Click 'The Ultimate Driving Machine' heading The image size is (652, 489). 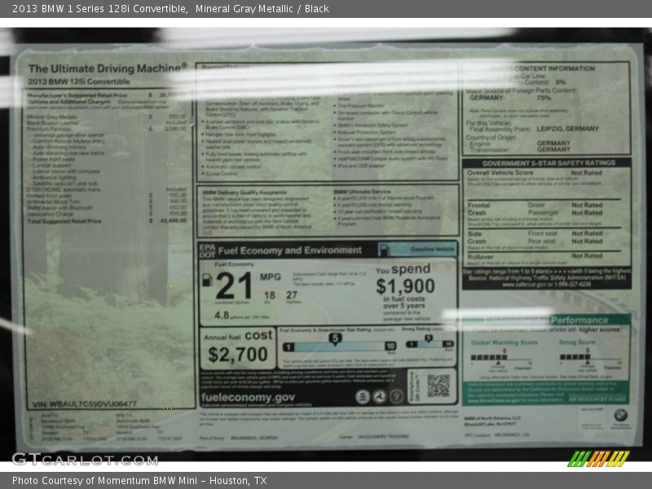[x=108, y=68]
